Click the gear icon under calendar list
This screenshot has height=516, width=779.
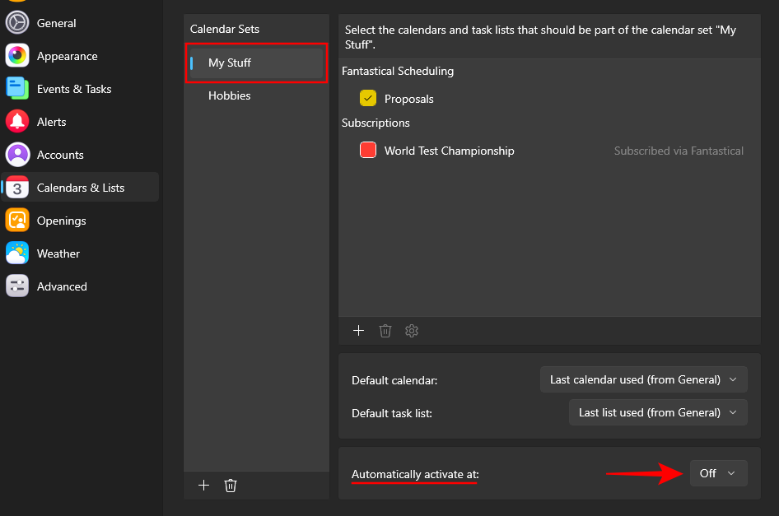pos(412,331)
